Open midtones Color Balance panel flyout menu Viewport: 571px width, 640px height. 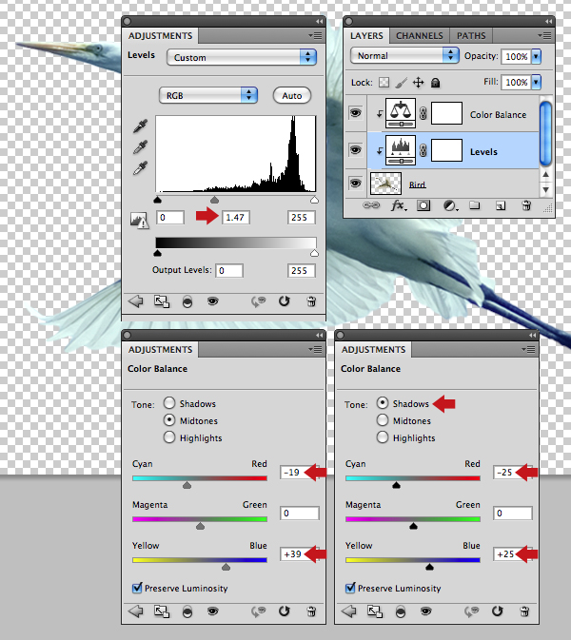click(x=315, y=349)
